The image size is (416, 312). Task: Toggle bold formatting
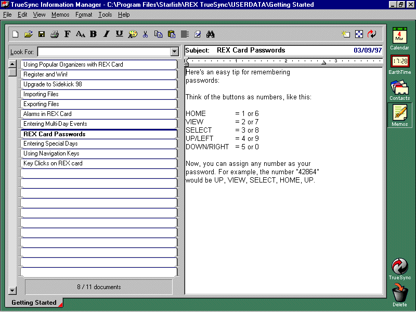[93, 34]
